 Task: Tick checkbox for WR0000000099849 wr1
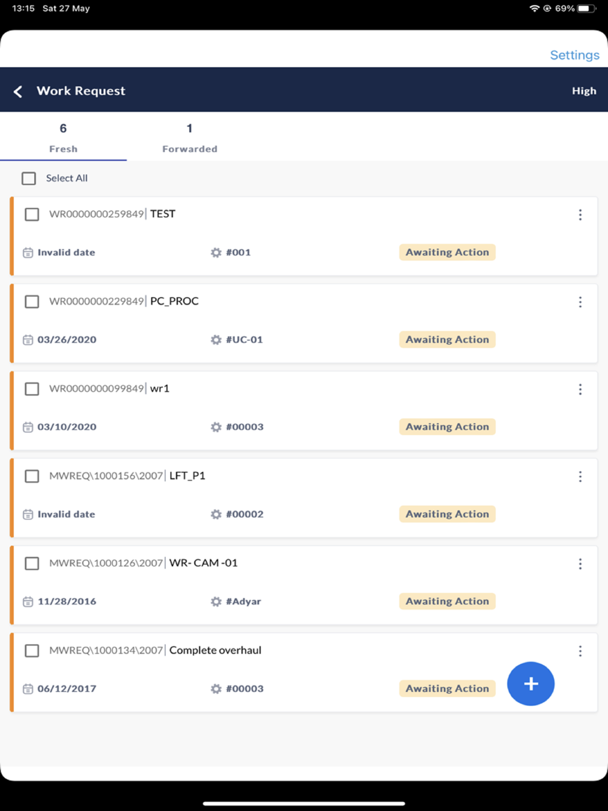point(32,388)
